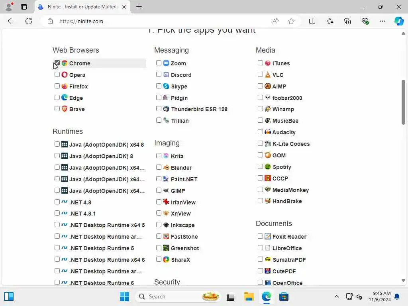
Task: Click the OpenOffice label
Action: pyautogui.click(x=287, y=282)
